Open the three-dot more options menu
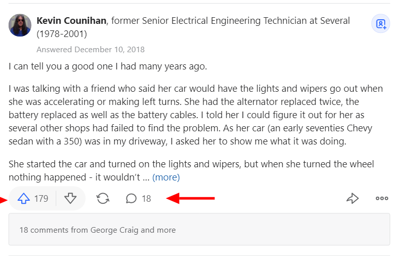Screen dimensions: 406x256 (382, 199)
